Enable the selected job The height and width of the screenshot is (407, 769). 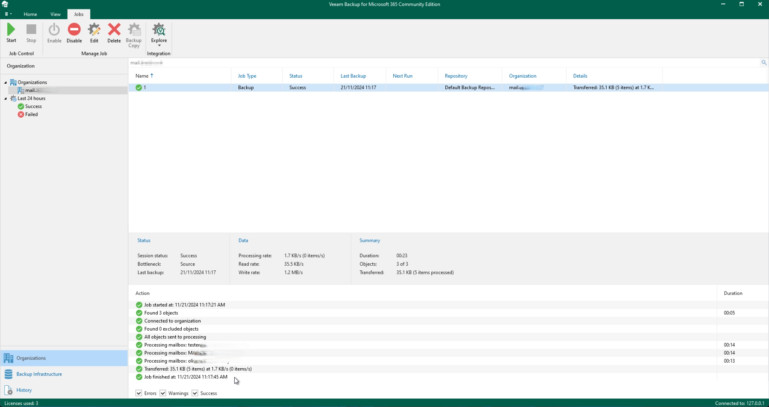54,33
